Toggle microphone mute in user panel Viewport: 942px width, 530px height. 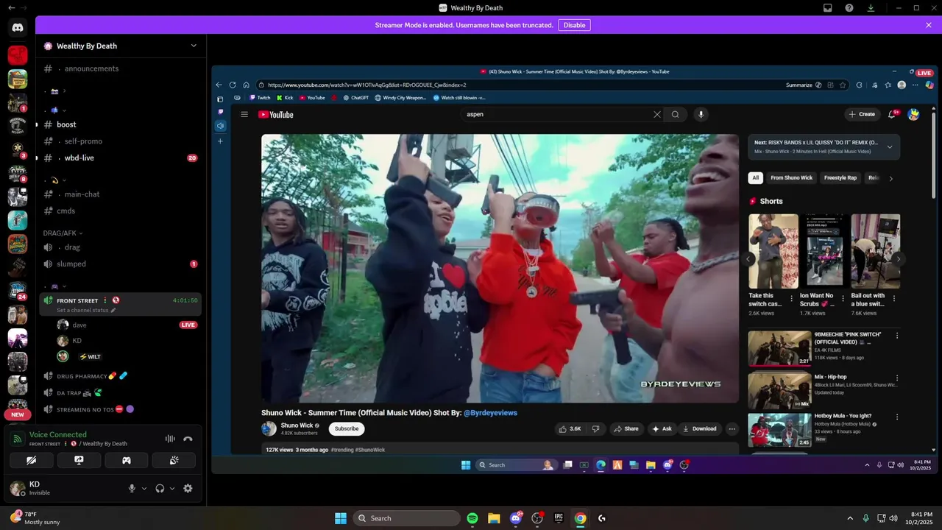(x=132, y=488)
